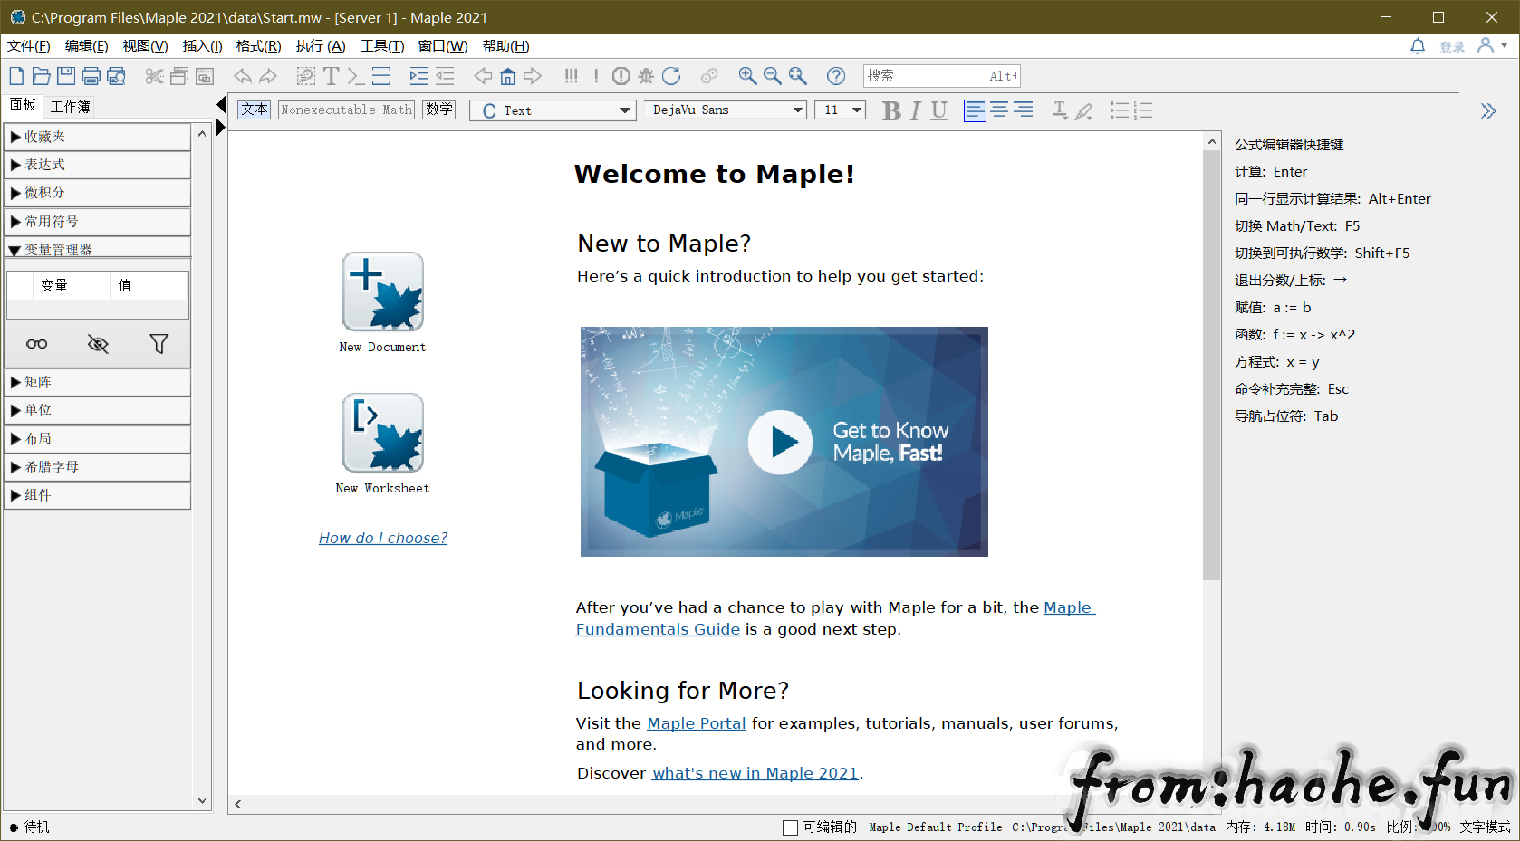Switch input mode to 数学

[438, 110]
